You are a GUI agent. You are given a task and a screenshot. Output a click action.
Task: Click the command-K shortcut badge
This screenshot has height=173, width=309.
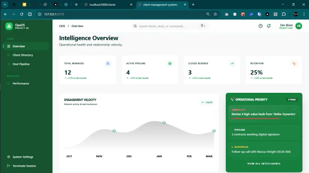[x=203, y=26]
